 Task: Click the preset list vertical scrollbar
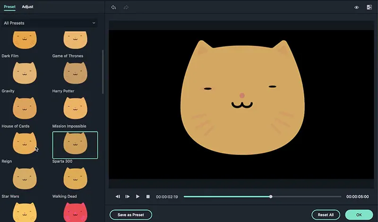point(103,72)
